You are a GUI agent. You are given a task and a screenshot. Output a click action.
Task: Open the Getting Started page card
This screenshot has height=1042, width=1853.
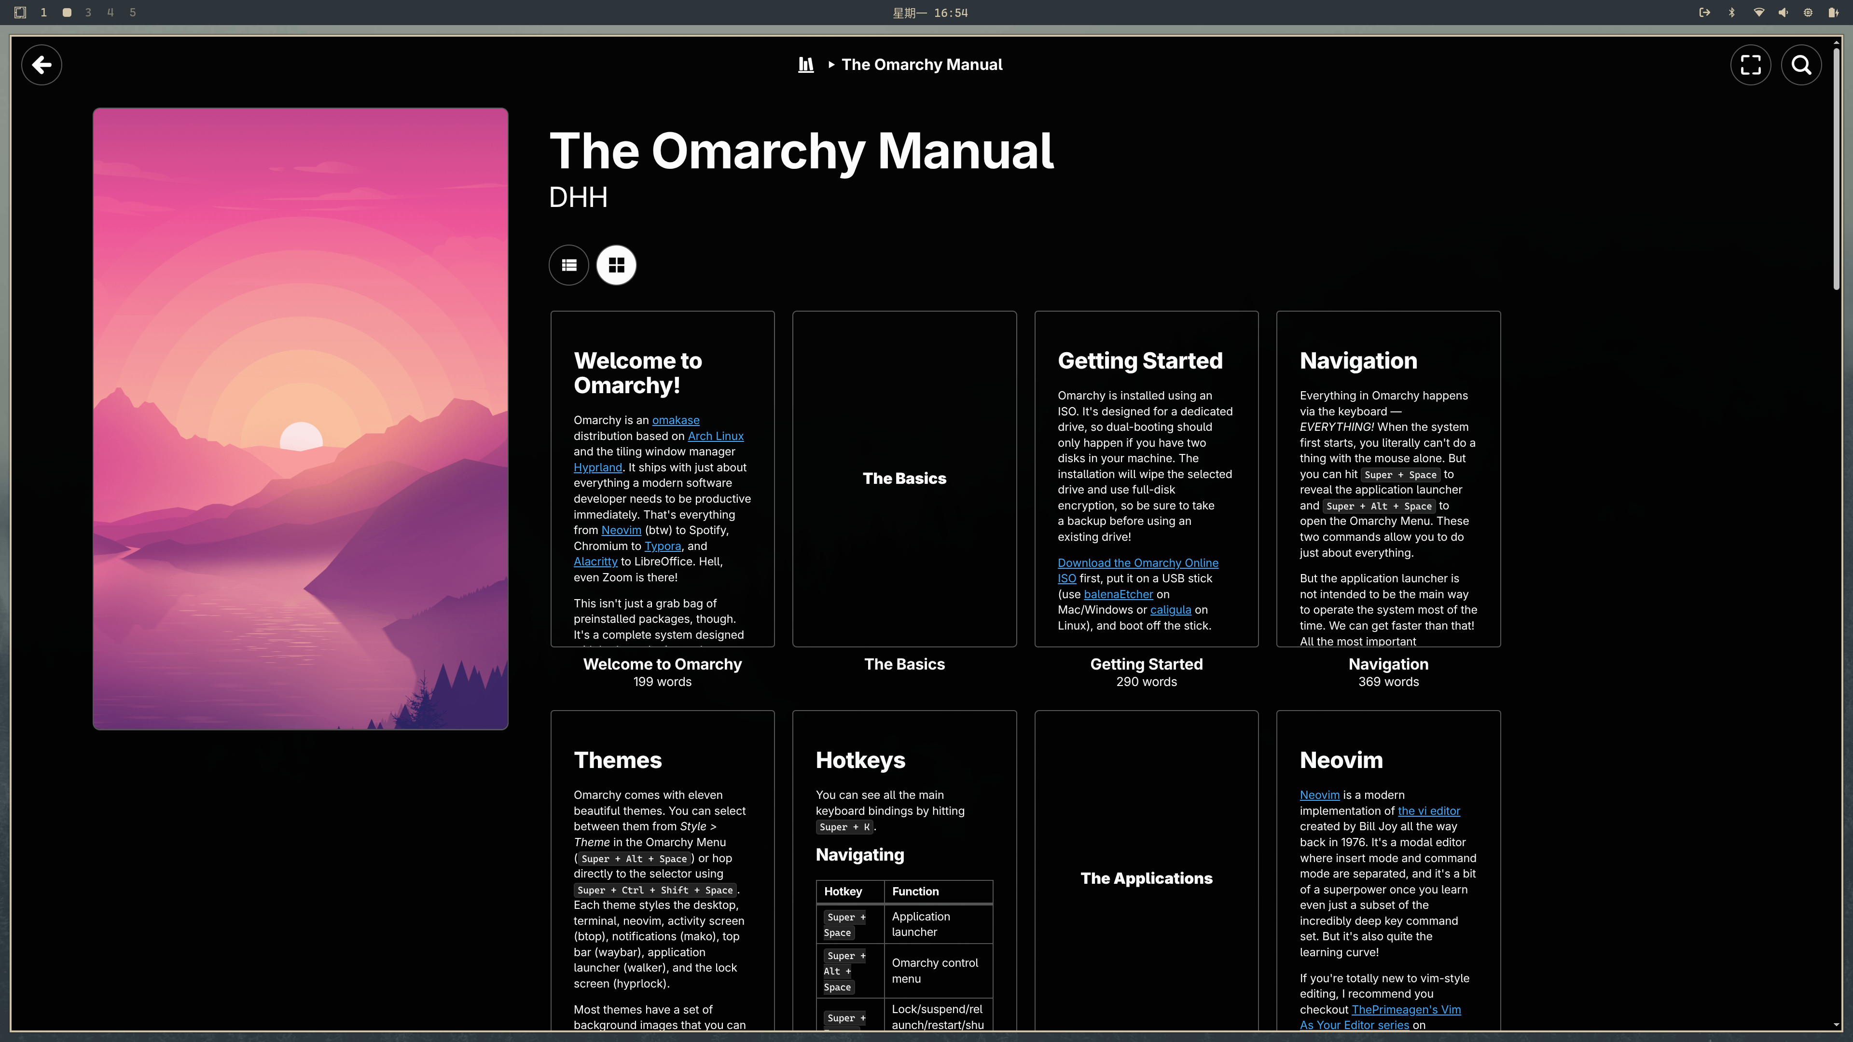pos(1147,479)
